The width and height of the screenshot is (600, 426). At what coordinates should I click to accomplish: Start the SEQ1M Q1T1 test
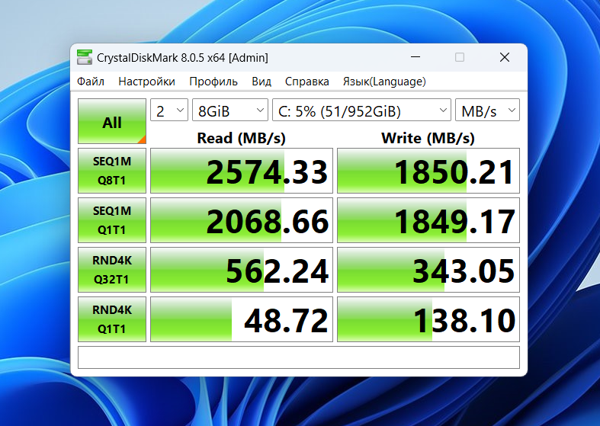112,220
